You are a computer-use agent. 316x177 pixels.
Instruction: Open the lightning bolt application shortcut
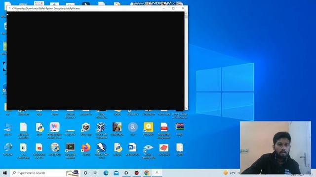[x=101, y=147]
